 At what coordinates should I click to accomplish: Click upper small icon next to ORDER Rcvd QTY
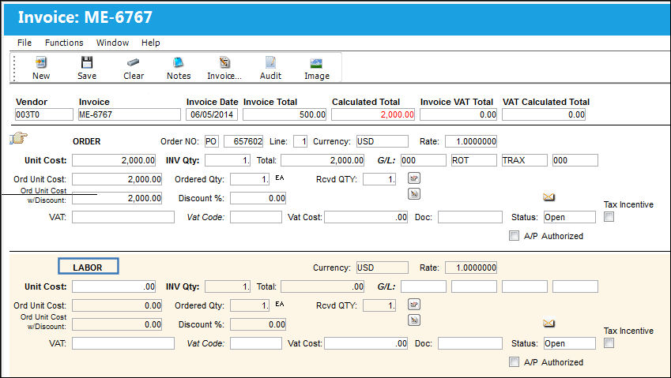point(414,178)
